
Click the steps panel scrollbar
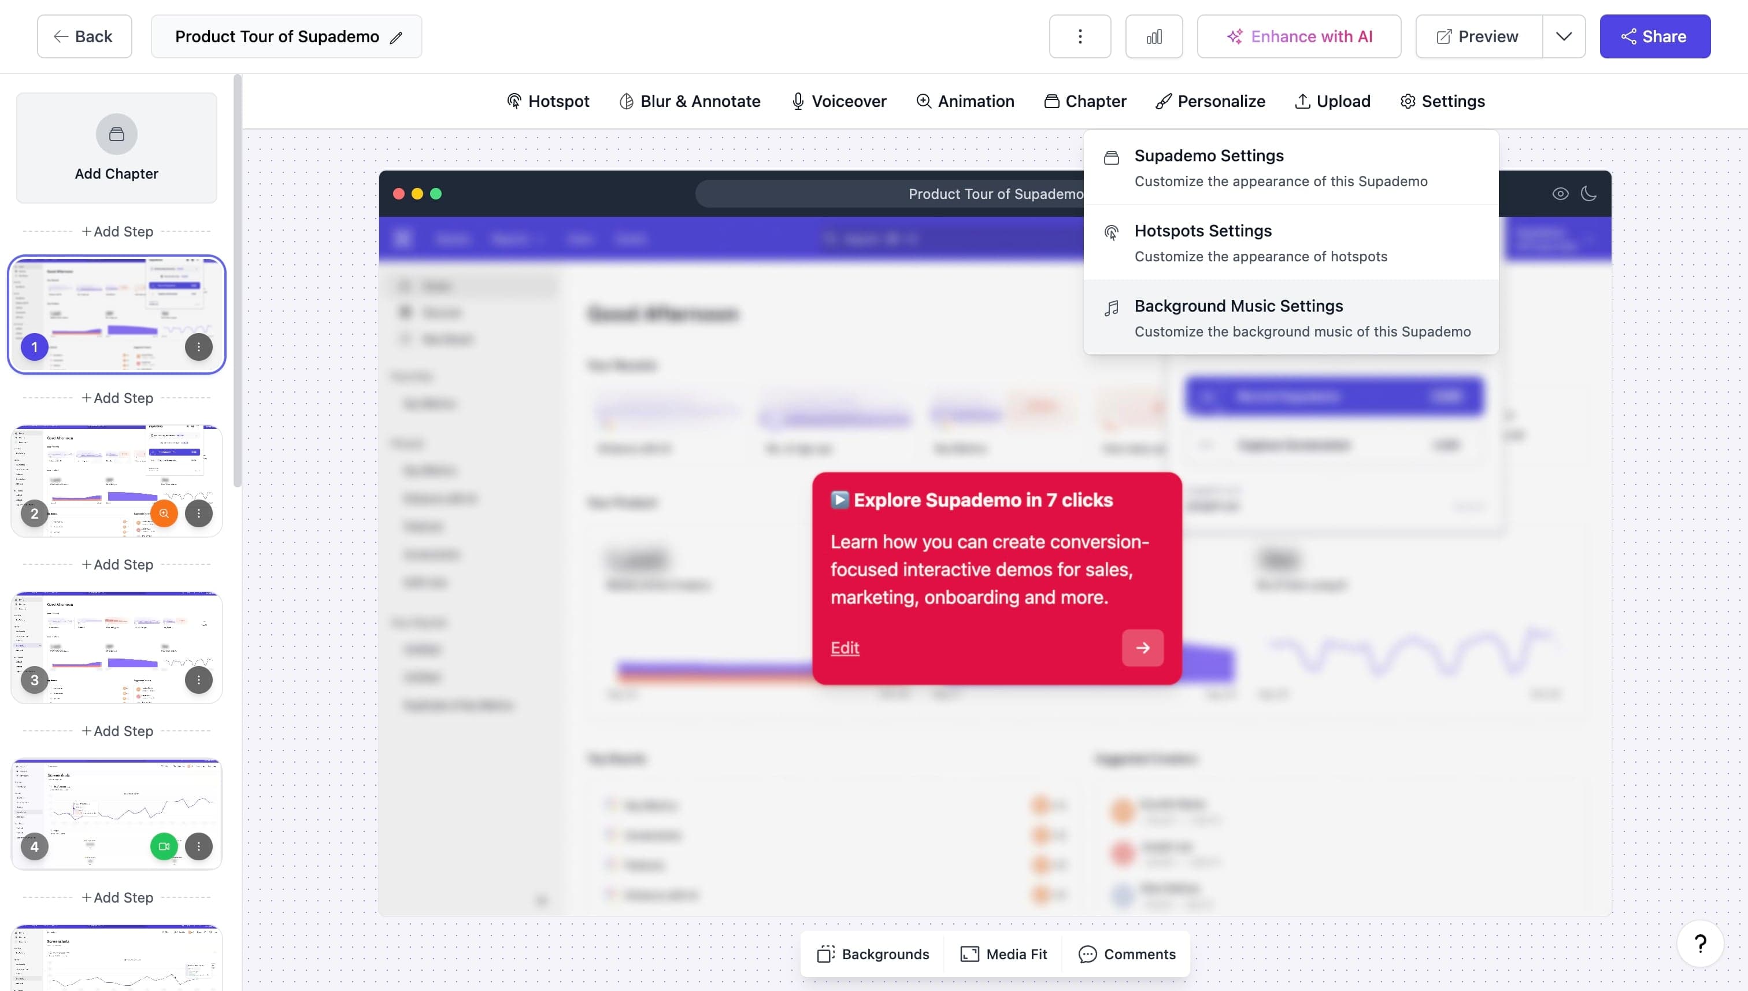237,281
